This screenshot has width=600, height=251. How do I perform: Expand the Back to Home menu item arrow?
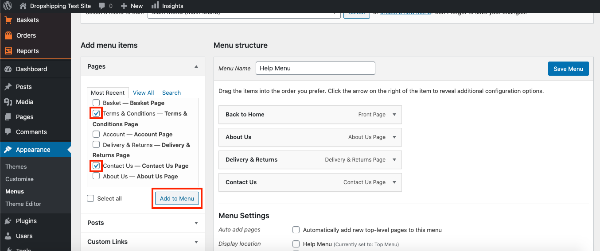(394, 114)
